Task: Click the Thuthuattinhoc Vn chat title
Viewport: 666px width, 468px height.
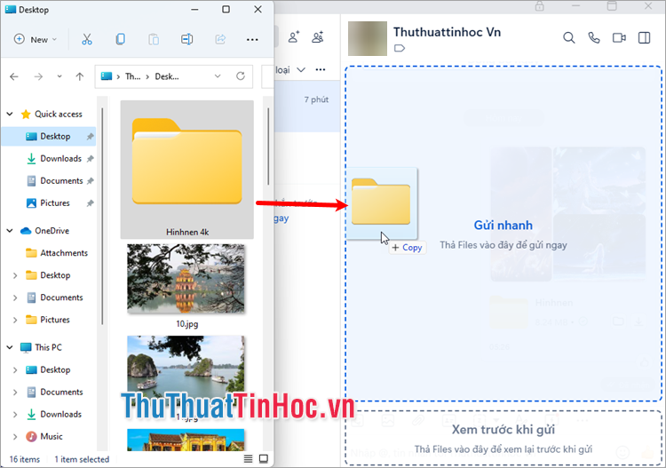Action: (447, 32)
